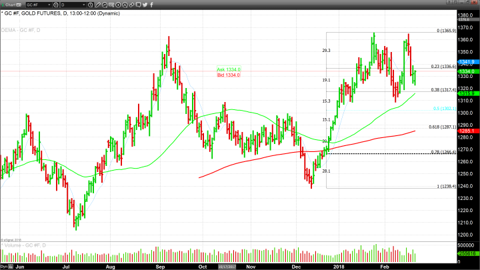Click the Dyn button on the time axis
This screenshot has height=270, width=480.
tap(5, 265)
